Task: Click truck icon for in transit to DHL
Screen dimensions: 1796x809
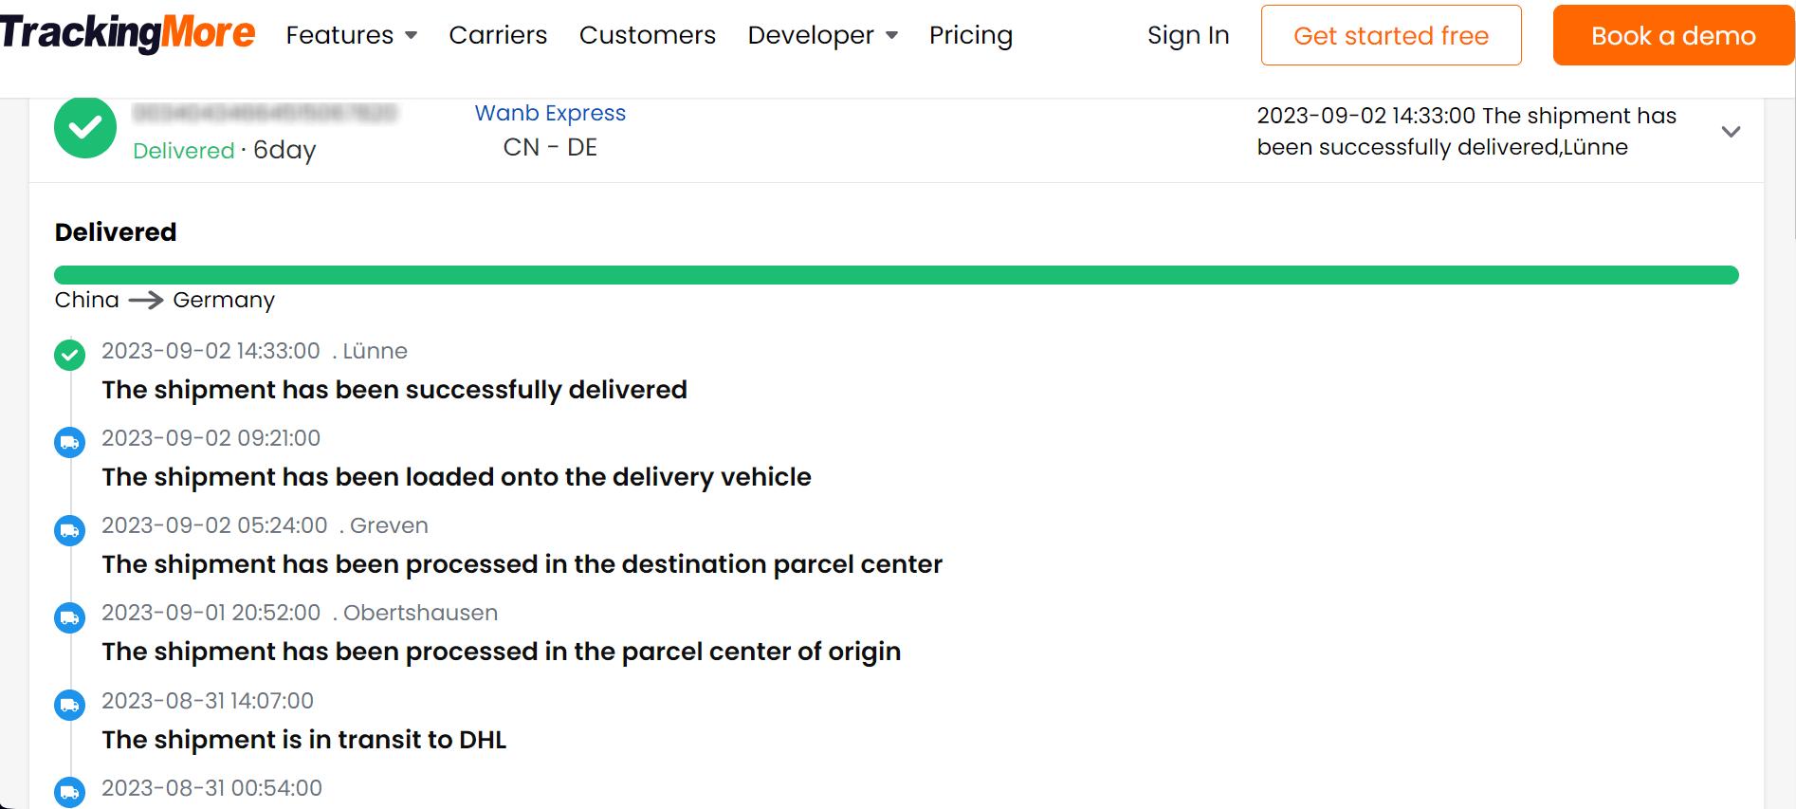Action: (69, 705)
